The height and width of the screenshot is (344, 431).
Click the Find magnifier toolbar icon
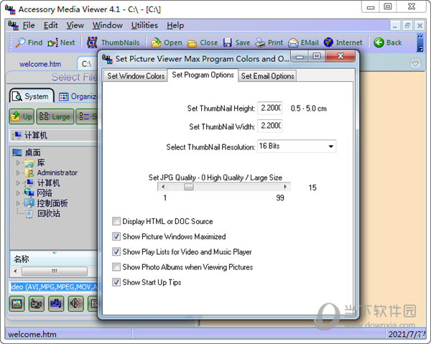[20, 42]
